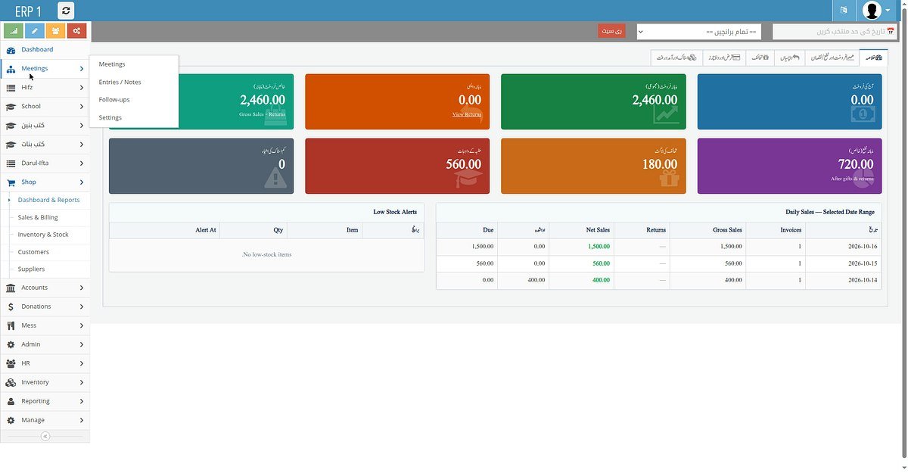908x473 pixels.
Task: Switch to the credit-card icon tab
Action: (724, 58)
